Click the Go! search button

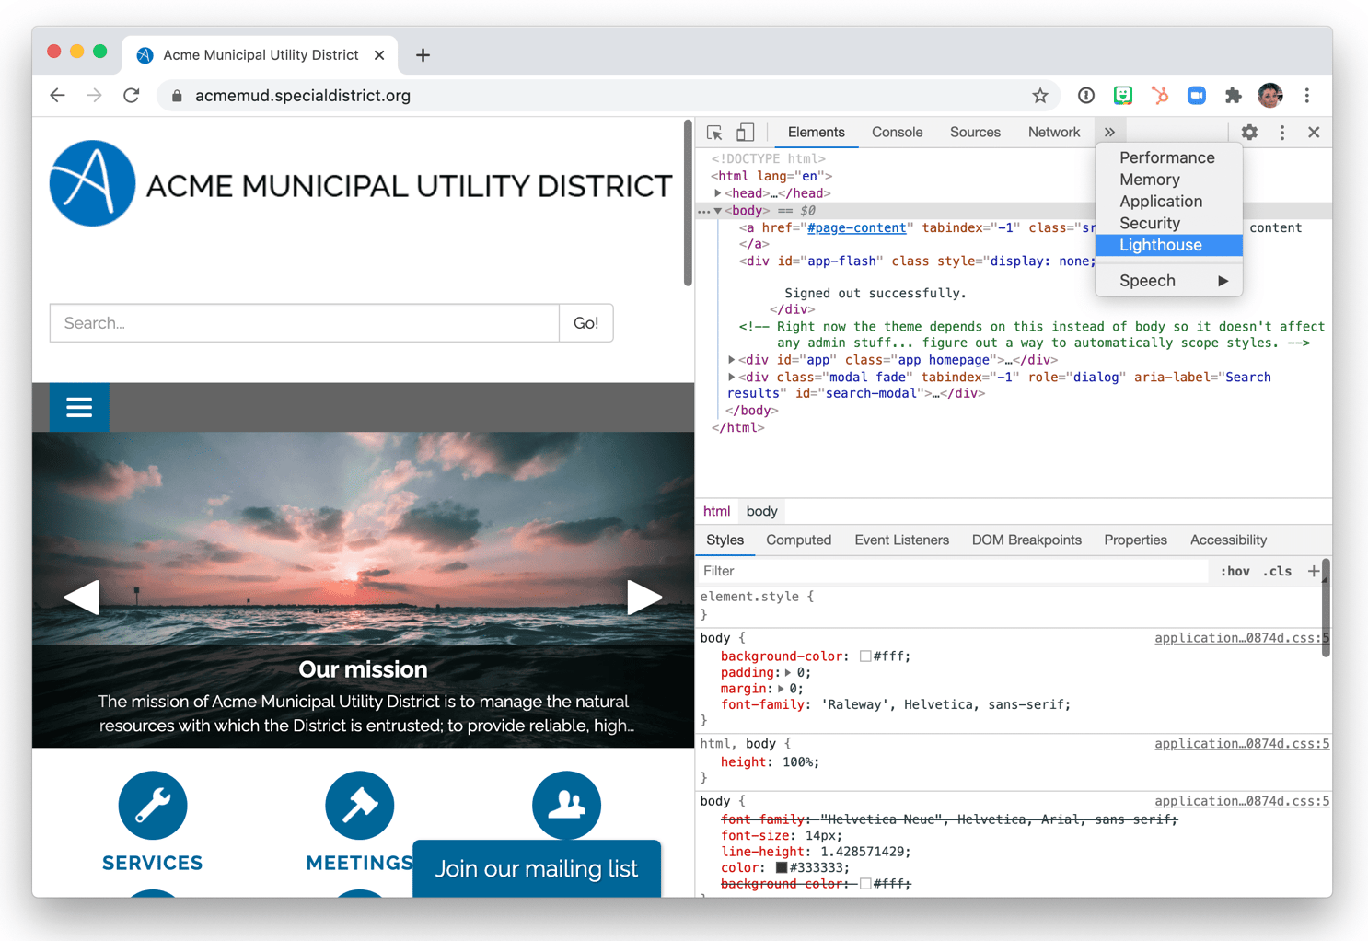[585, 322]
